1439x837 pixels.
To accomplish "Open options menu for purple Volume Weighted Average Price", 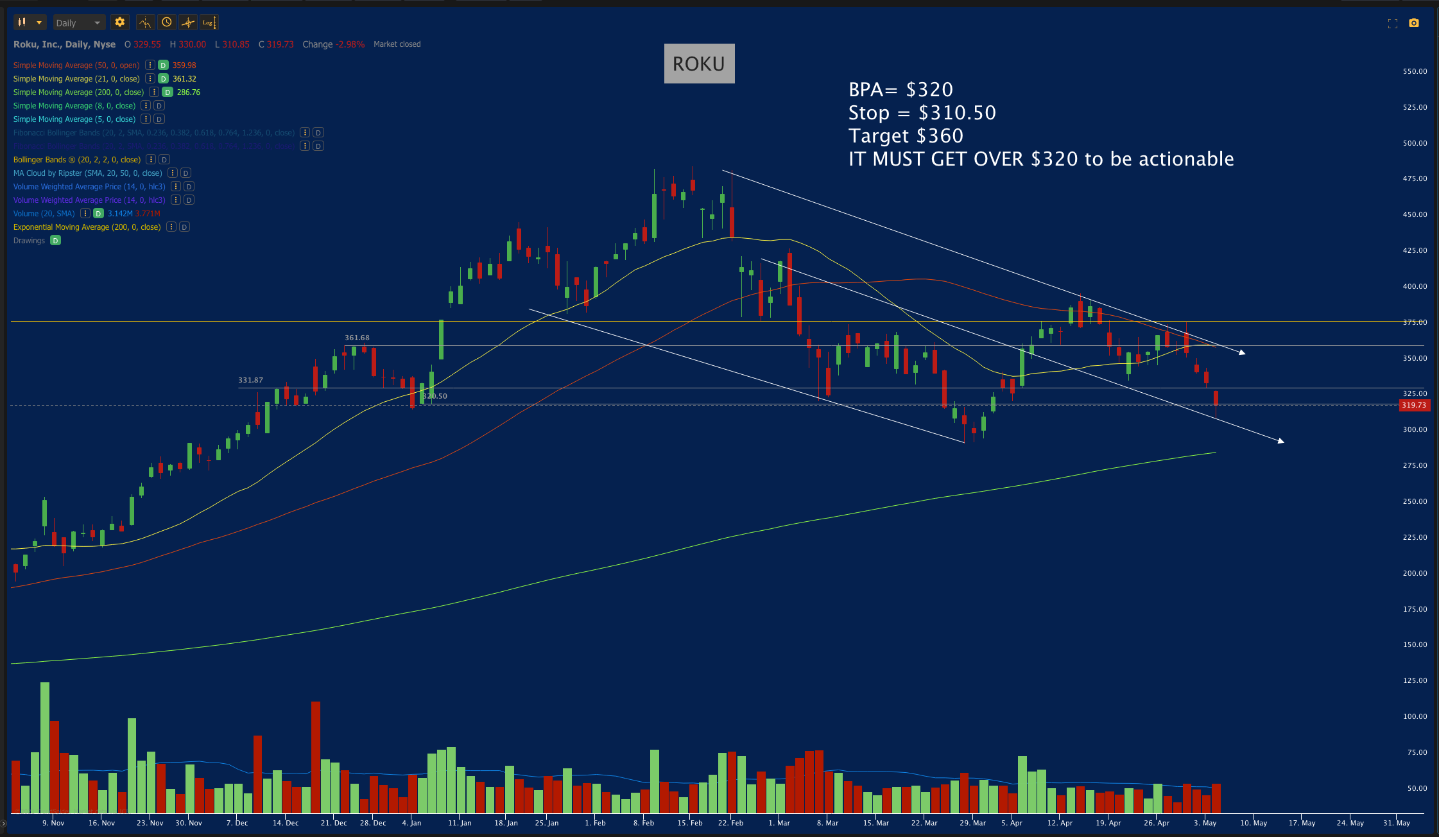I will coord(176,200).
